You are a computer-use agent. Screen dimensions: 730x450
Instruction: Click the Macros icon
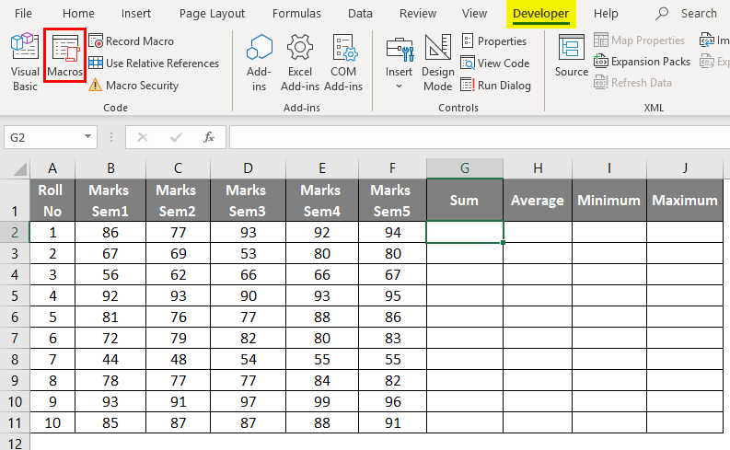[x=65, y=57]
